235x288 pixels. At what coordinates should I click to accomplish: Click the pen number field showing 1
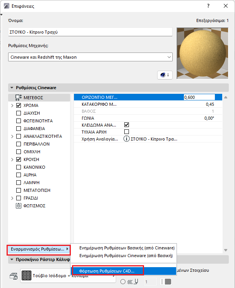[150, 282]
